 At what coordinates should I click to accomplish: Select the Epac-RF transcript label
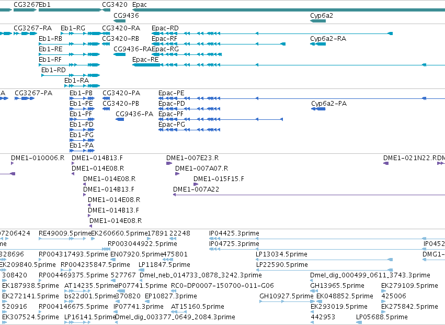click(x=164, y=39)
